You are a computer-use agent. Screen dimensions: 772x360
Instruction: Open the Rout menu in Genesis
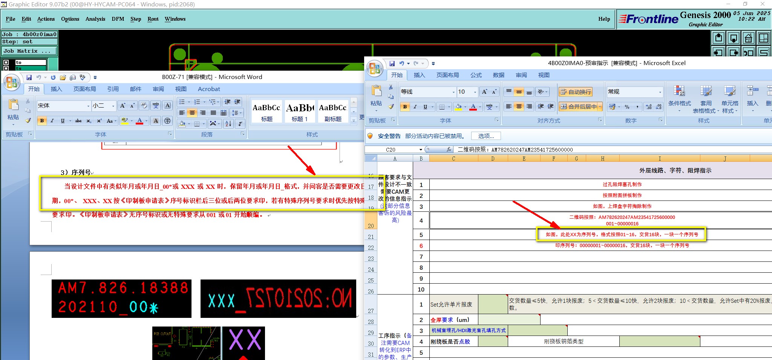[153, 19]
